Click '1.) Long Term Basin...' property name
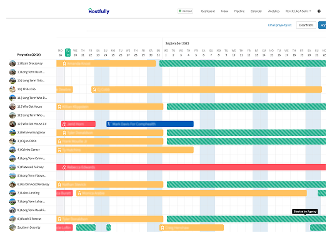The image size is (332, 238). (x=31, y=72)
